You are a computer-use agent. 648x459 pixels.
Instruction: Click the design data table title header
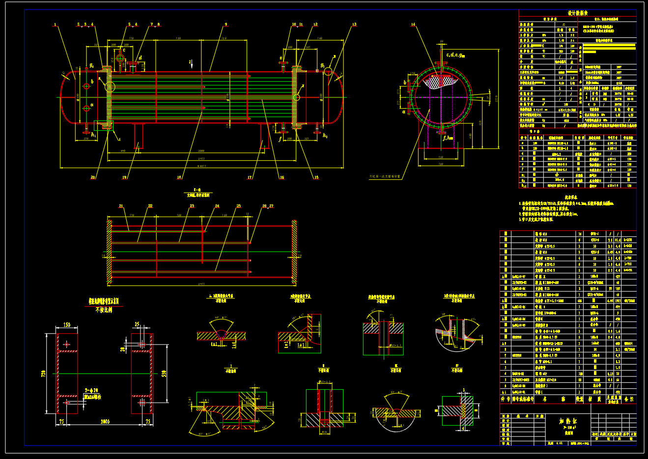tap(577, 13)
